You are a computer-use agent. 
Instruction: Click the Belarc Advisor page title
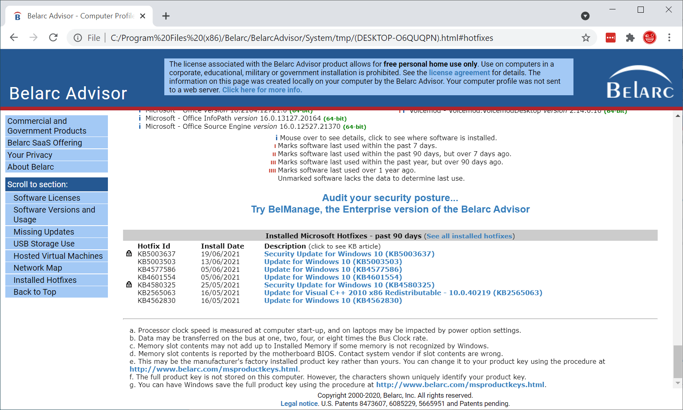pos(68,94)
